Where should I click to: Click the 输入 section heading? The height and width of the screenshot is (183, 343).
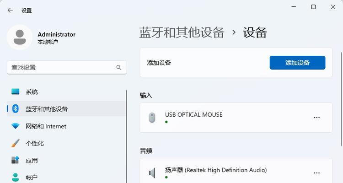[x=146, y=95]
